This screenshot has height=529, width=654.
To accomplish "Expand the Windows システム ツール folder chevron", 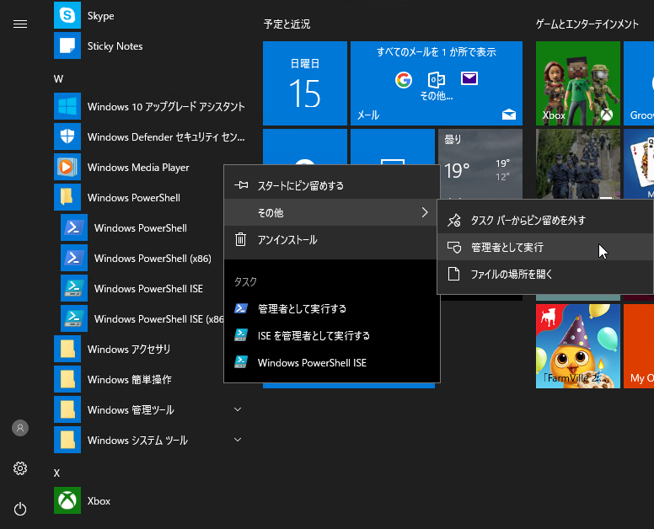I will (238, 440).
